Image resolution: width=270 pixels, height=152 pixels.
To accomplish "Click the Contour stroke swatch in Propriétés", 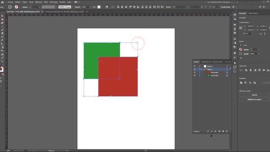I will [x=240, y=49].
